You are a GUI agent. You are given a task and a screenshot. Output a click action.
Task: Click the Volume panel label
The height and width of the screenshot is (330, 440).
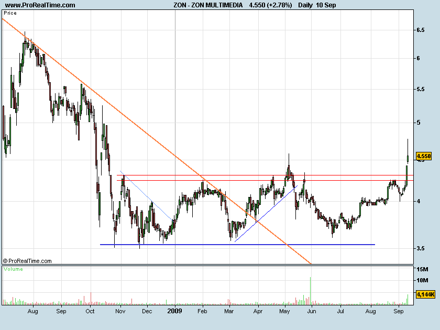pyautogui.click(x=13, y=269)
